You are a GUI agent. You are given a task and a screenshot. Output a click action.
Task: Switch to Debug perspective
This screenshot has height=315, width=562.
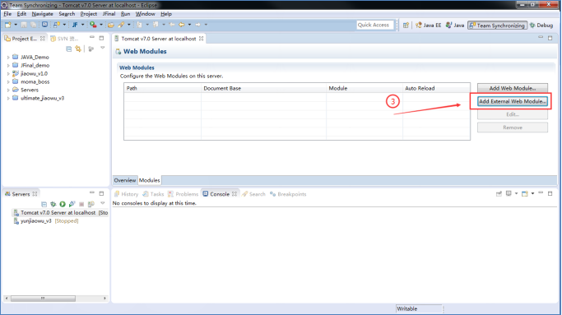click(x=541, y=25)
